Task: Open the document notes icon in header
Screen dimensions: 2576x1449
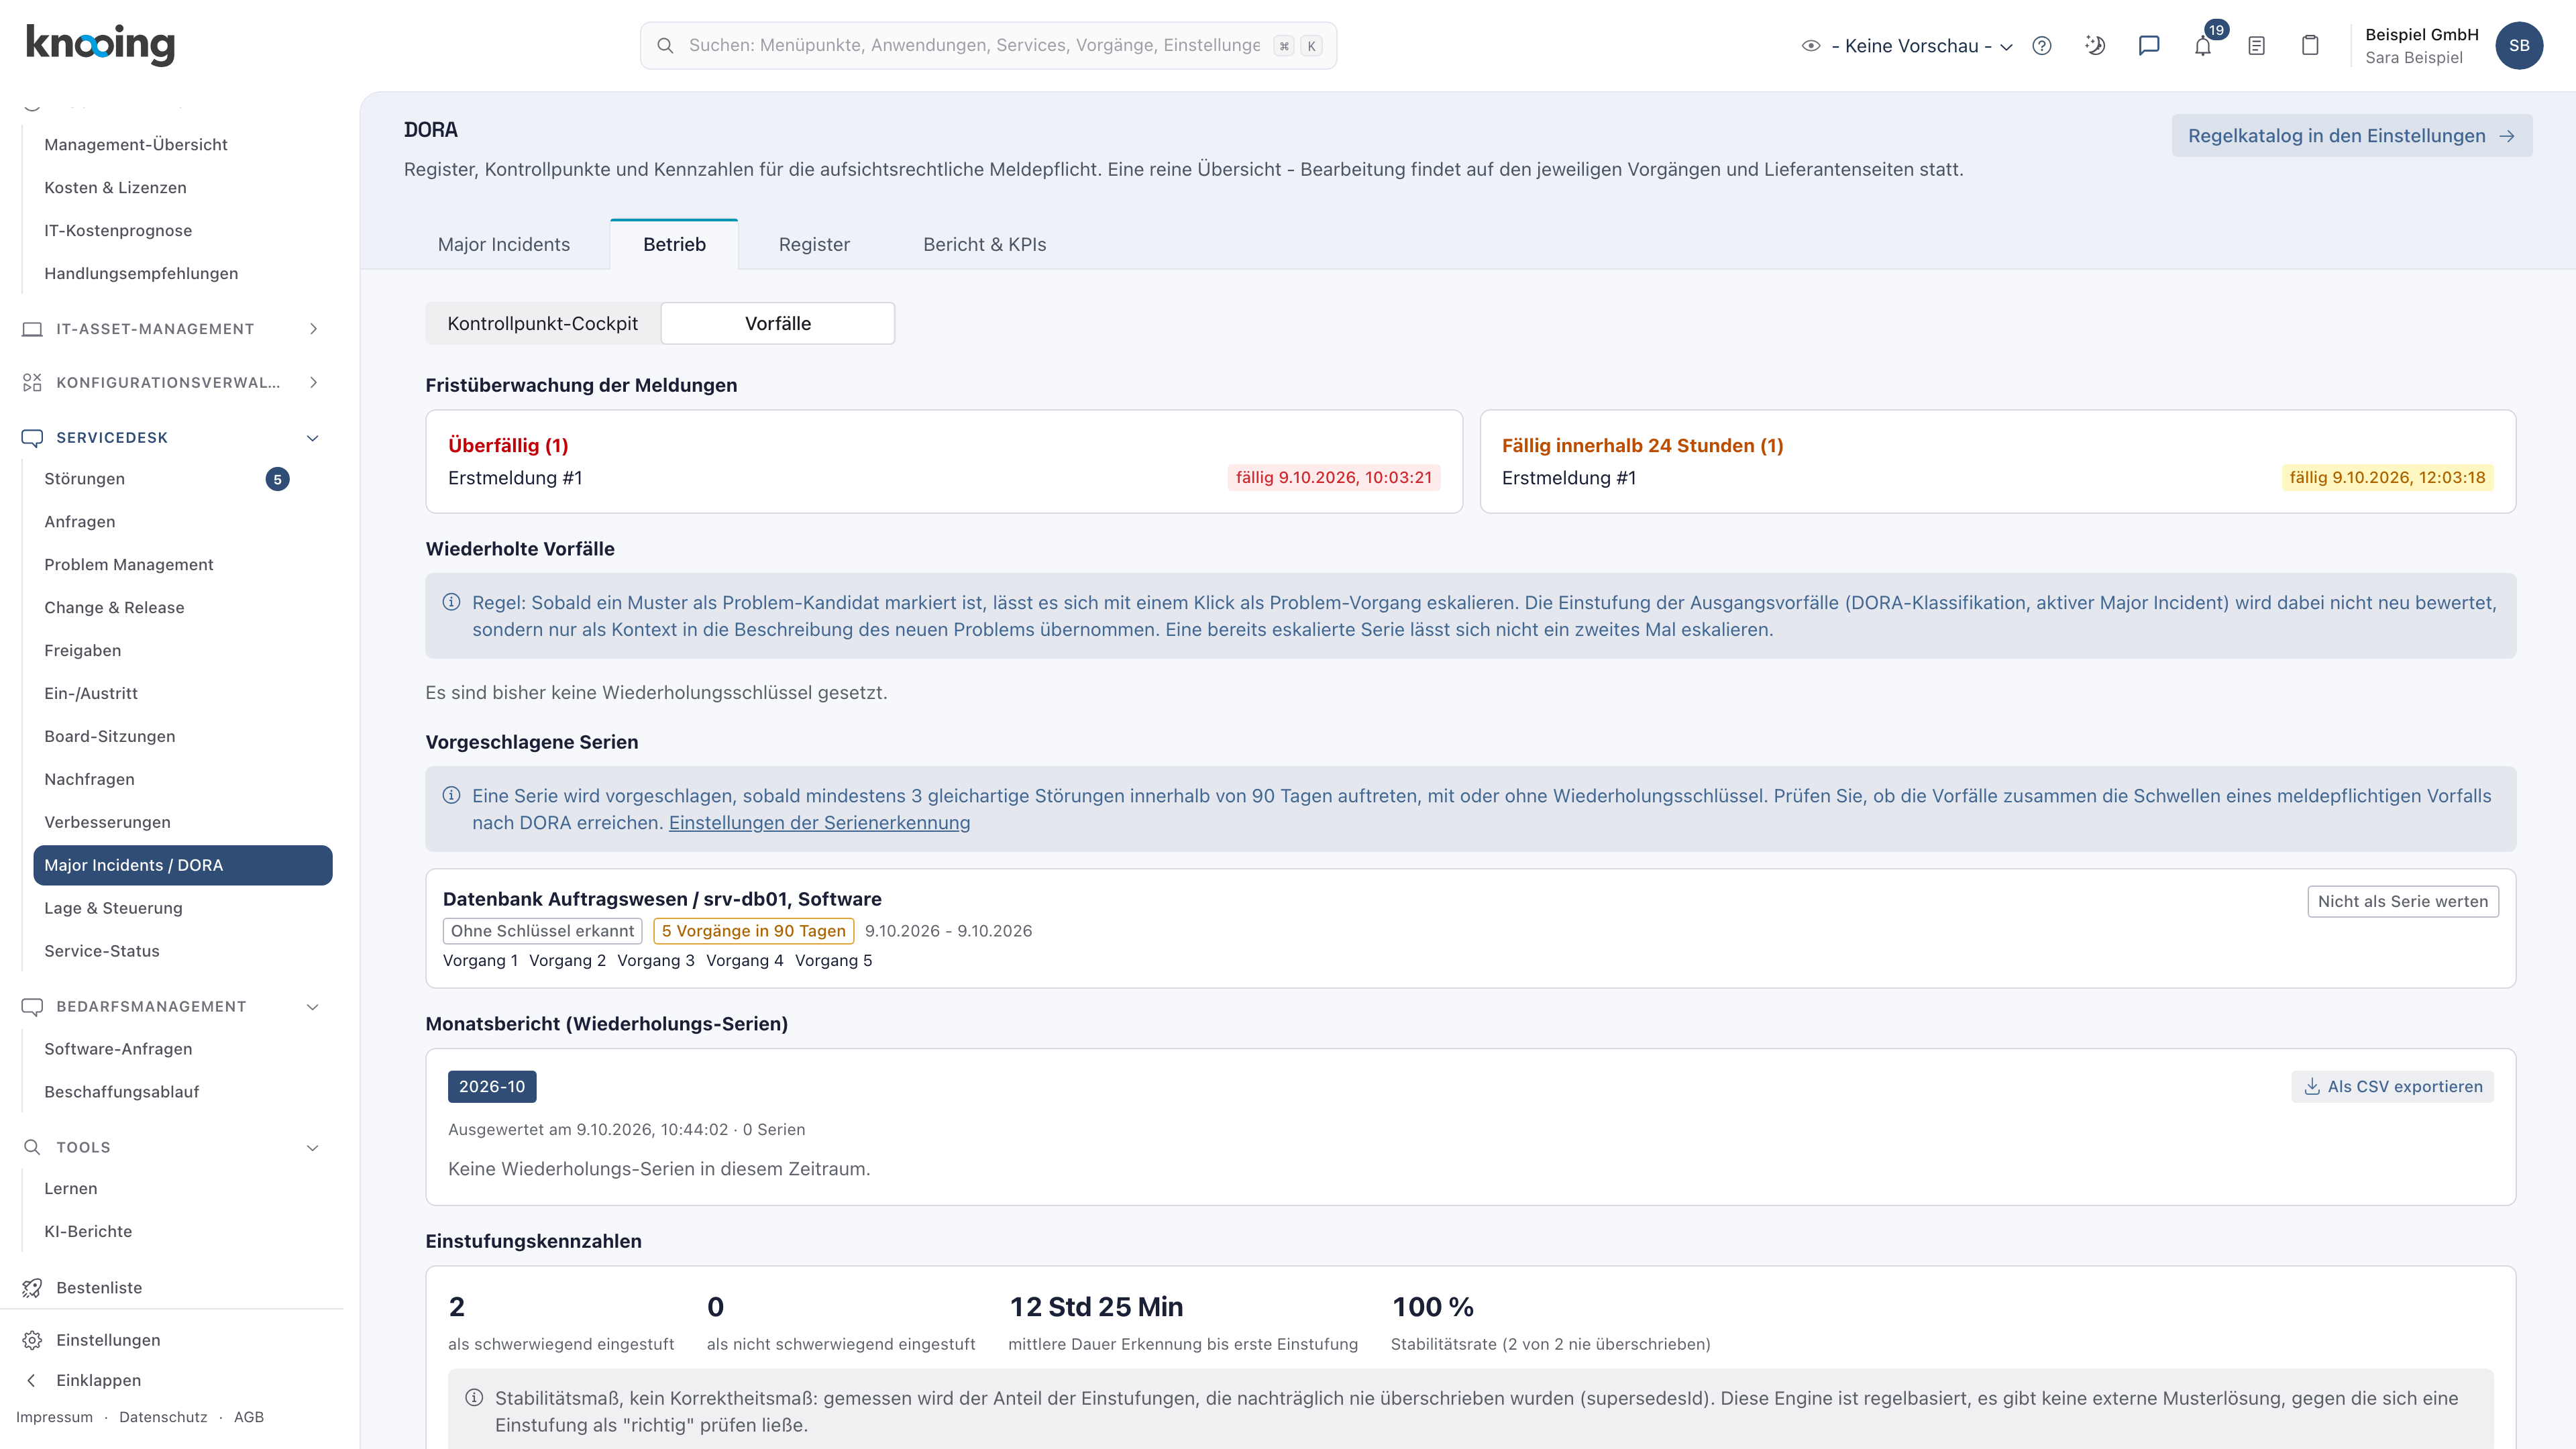Action: coord(2257,46)
